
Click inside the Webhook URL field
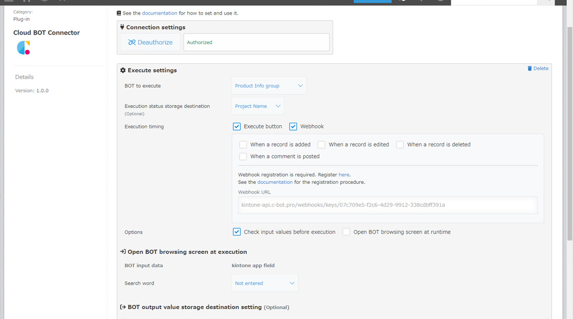tap(388, 205)
